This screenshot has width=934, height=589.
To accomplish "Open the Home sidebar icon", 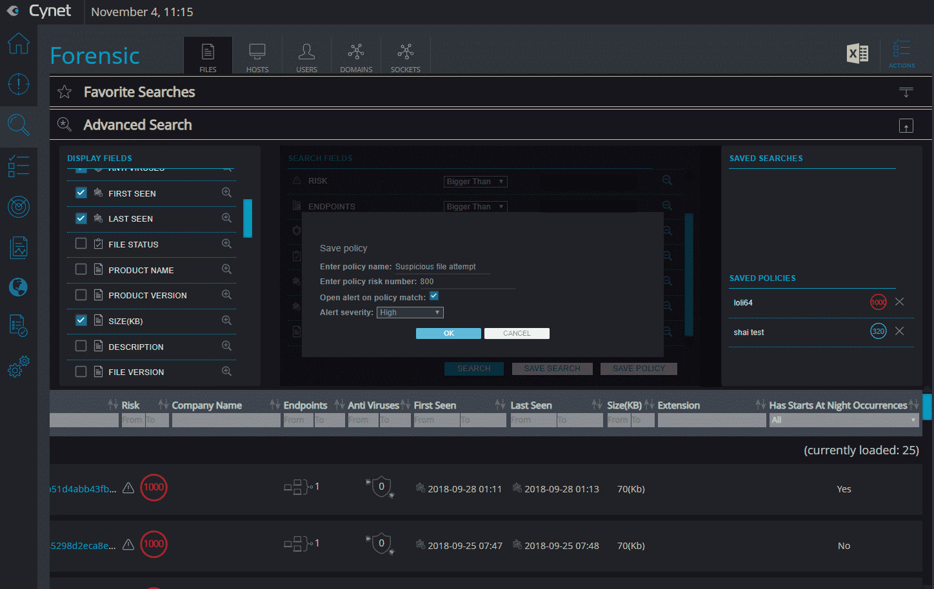I will (x=18, y=43).
